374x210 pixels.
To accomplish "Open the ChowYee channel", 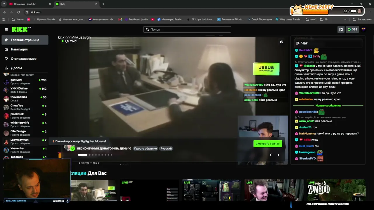I will point(25,107).
